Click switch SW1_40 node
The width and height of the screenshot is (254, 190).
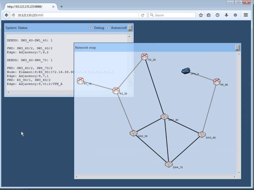click(x=164, y=116)
